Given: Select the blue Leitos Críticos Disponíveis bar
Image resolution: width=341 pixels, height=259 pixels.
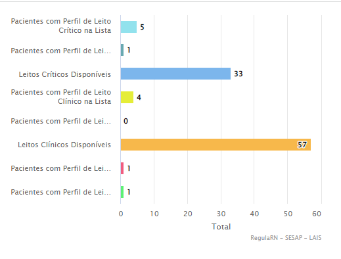Looking at the screenshot, I should [x=175, y=74].
